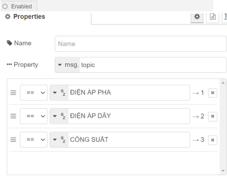Open the msg. property type selector

pos(67,65)
